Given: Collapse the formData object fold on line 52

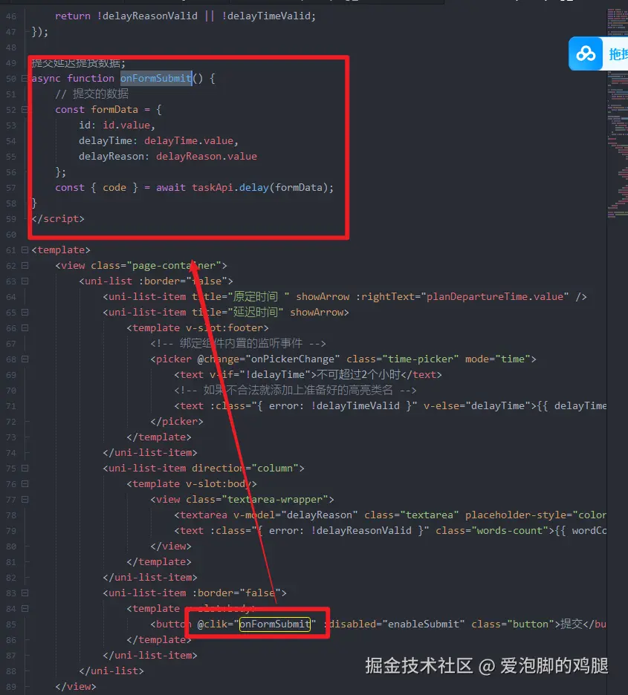Looking at the screenshot, I should (25, 109).
